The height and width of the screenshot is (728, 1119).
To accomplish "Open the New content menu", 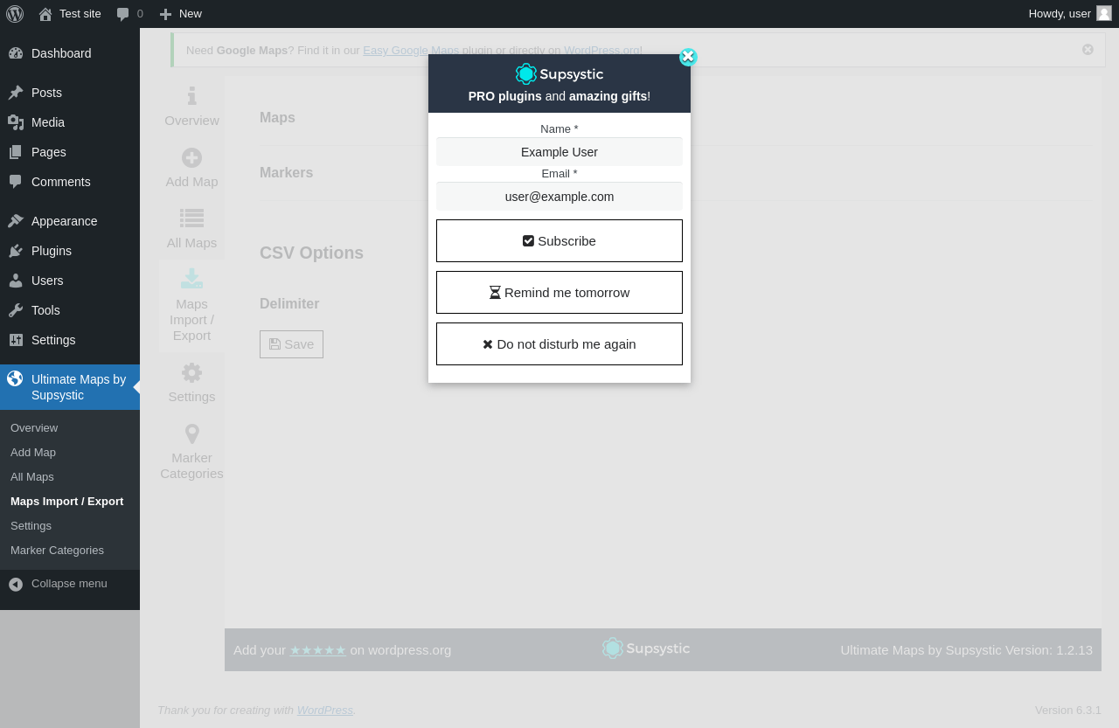I will coord(180,14).
